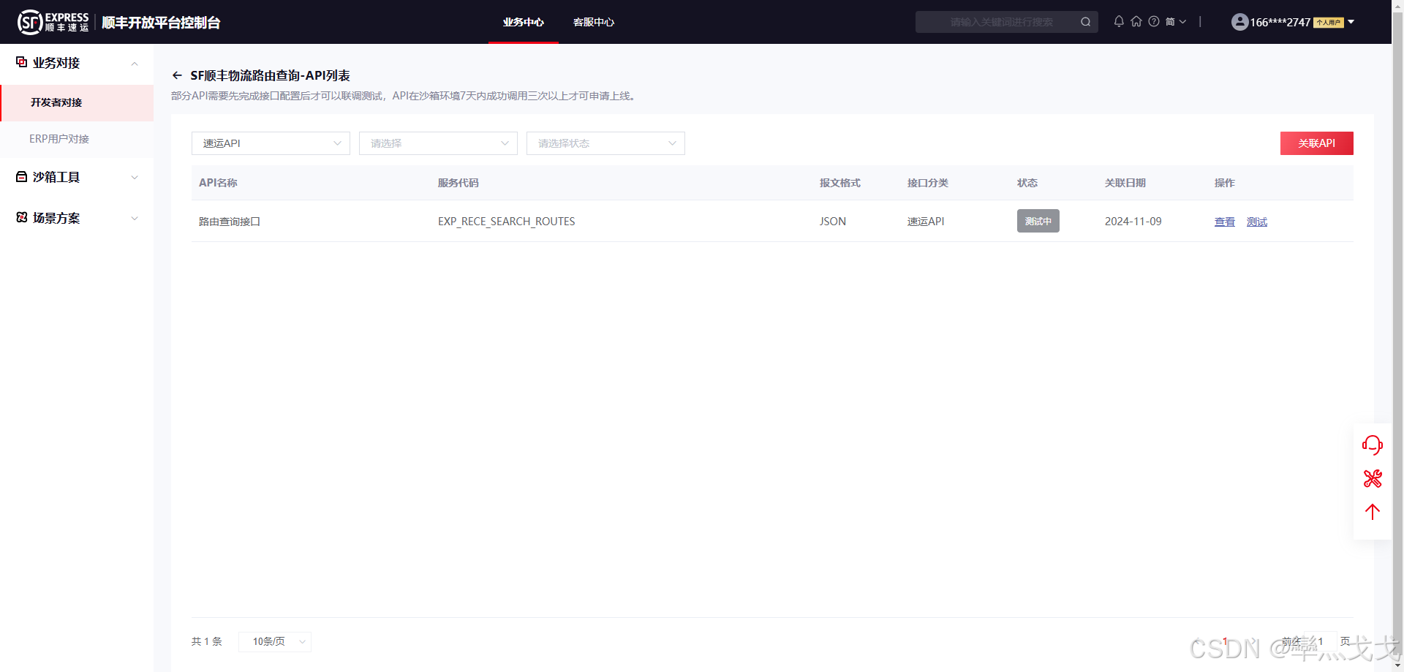Go back using the arrow icon
Screen dimensions: 1404x672
click(x=177, y=75)
